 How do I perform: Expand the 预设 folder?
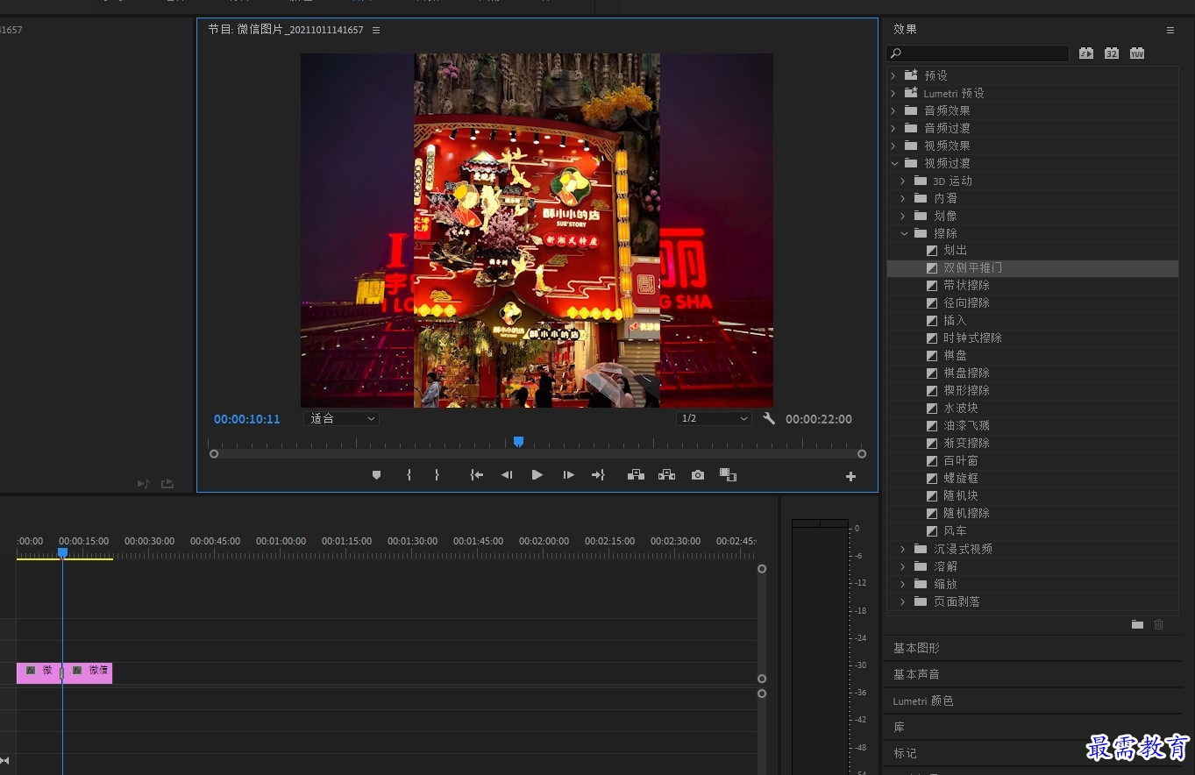[x=893, y=75]
